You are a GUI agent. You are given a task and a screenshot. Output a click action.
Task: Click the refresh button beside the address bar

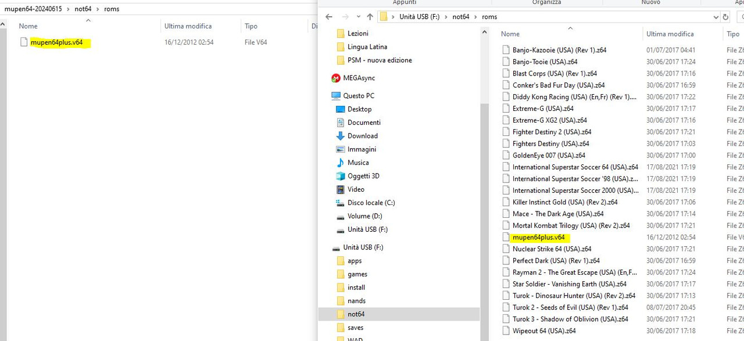[726, 17]
